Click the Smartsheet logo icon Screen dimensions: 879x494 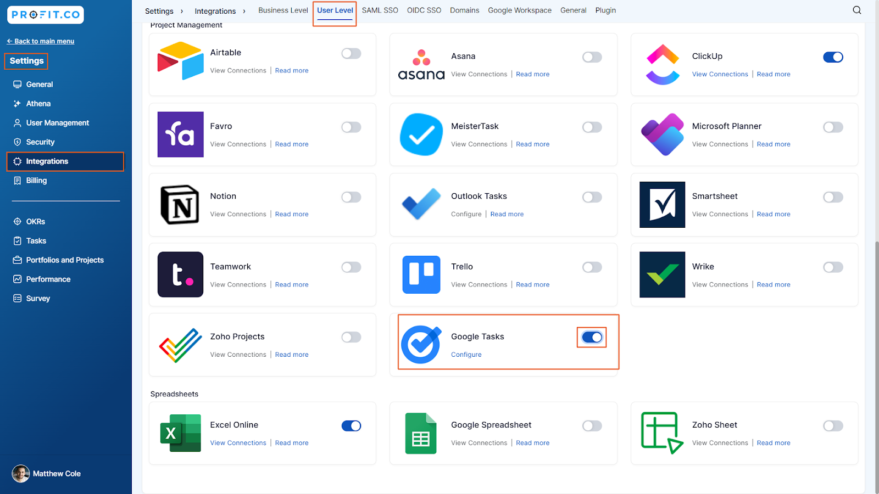tap(663, 205)
